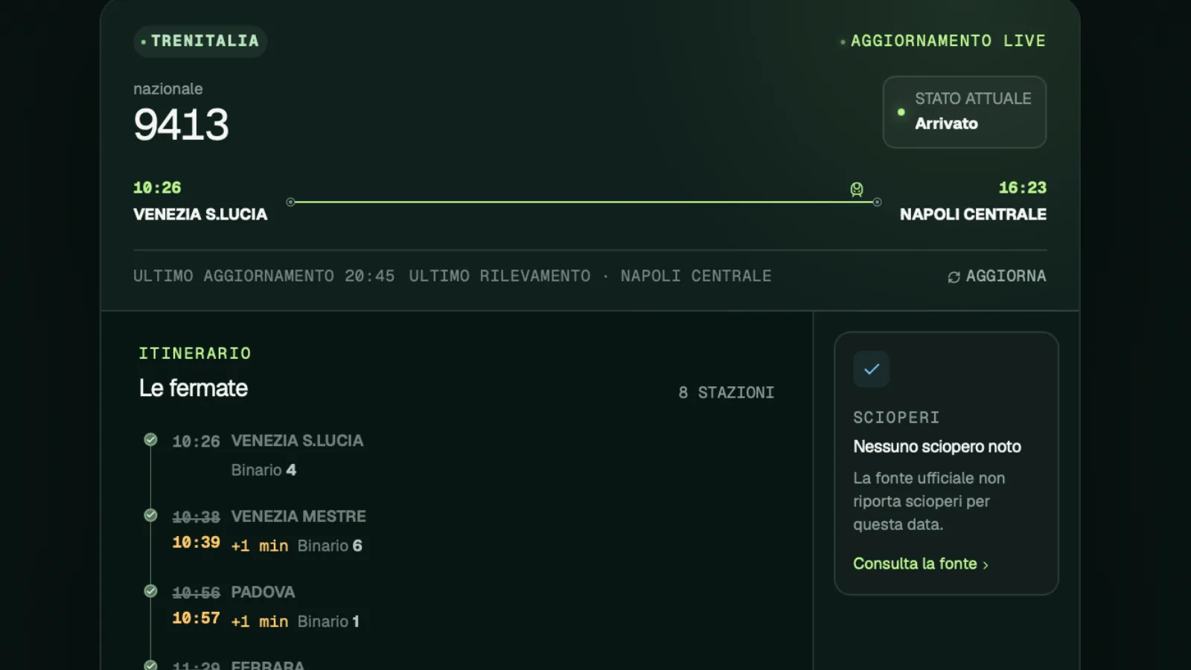The height and width of the screenshot is (670, 1191).
Task: Click the NAPOLI CENTRALE destination label
Action: pos(973,214)
